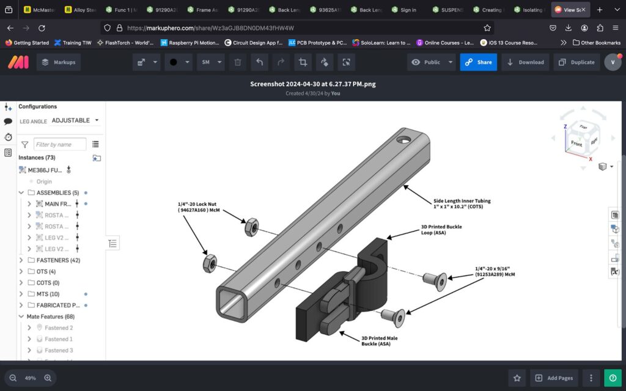The width and height of the screenshot is (626, 391).
Task: Open the black color picker swatch
Action: click(174, 62)
